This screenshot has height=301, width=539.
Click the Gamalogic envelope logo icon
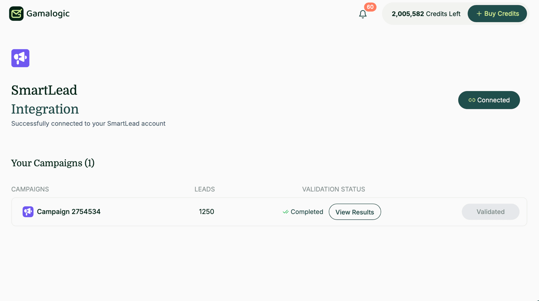click(x=16, y=14)
